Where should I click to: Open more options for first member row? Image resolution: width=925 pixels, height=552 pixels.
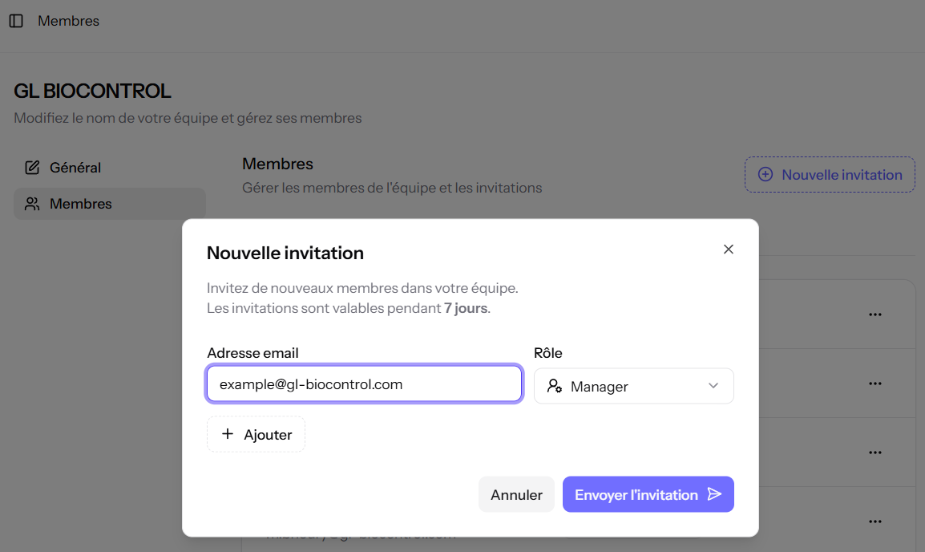[875, 315]
